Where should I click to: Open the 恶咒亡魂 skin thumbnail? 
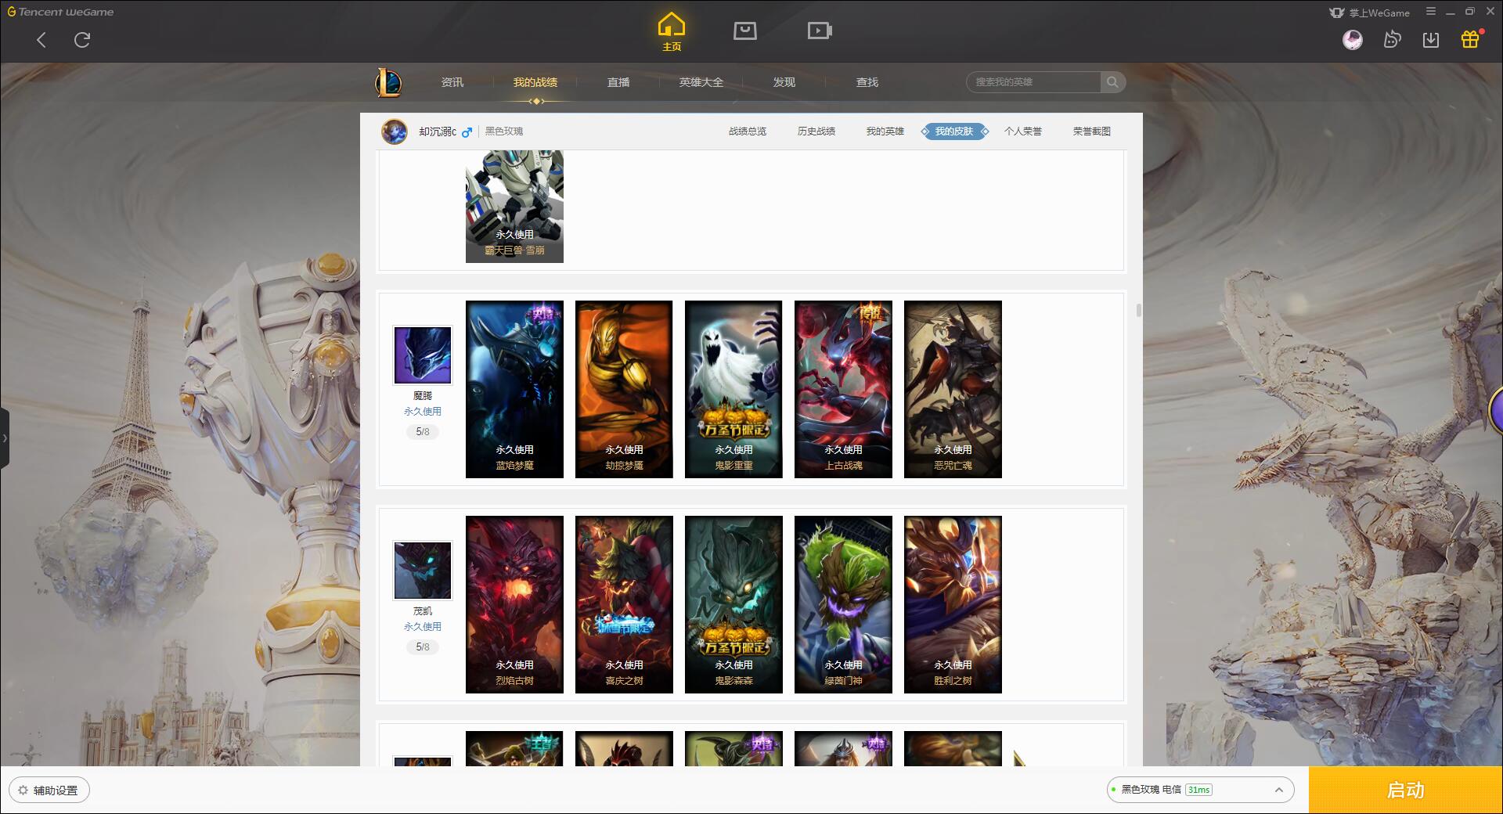click(x=953, y=389)
